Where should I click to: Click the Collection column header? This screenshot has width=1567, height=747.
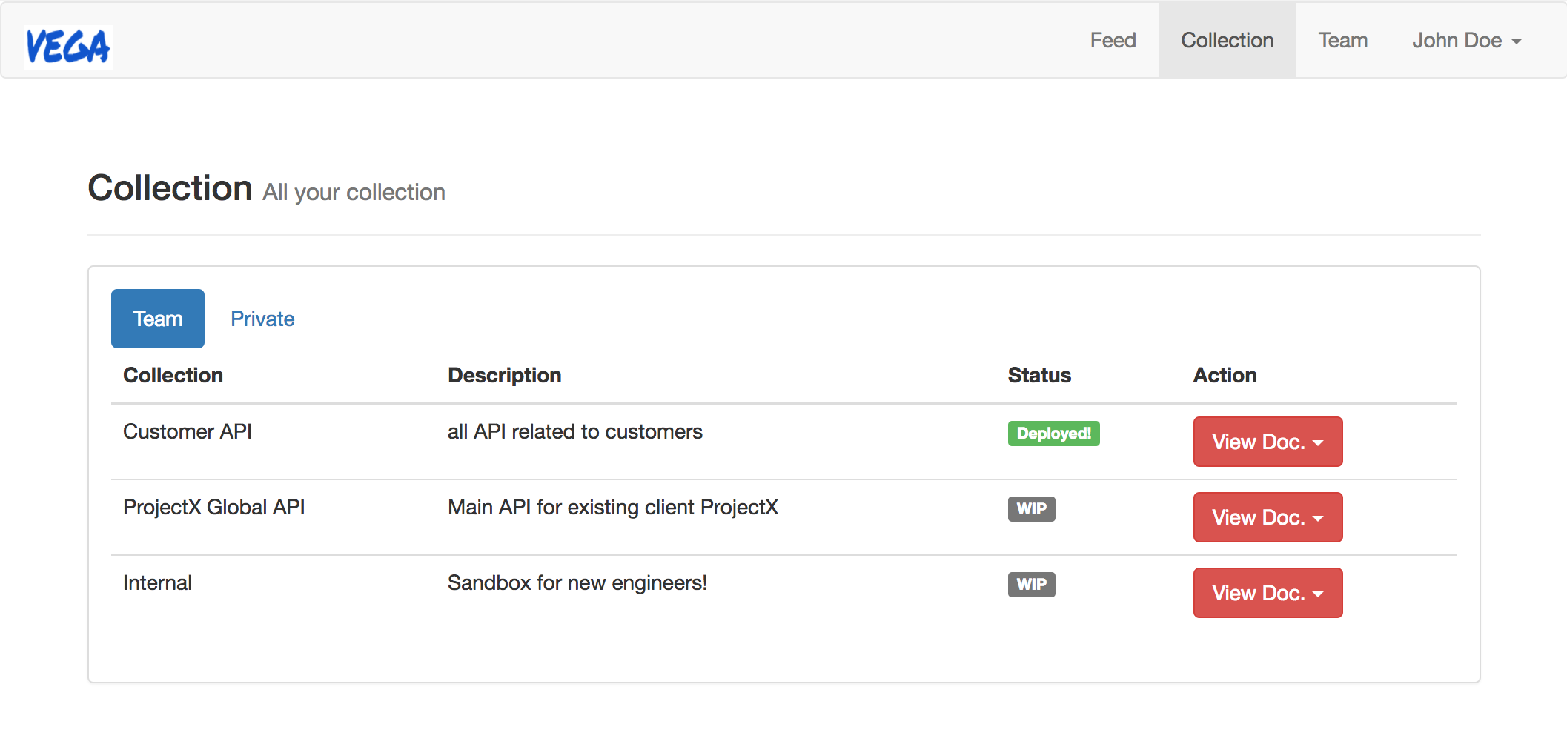click(173, 376)
